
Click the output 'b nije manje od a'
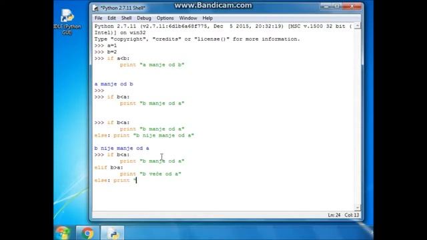(x=121, y=148)
